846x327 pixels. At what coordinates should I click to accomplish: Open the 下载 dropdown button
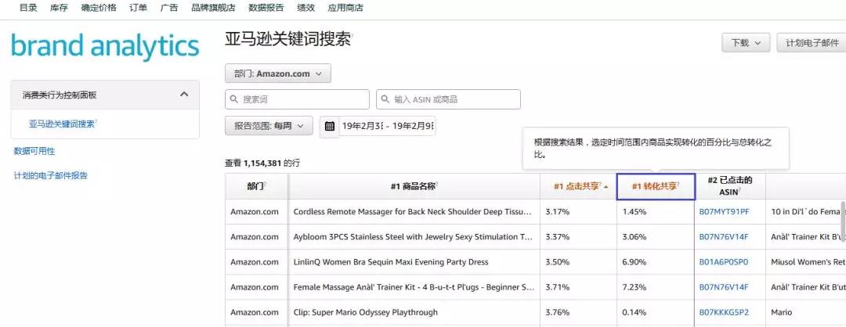(x=746, y=42)
